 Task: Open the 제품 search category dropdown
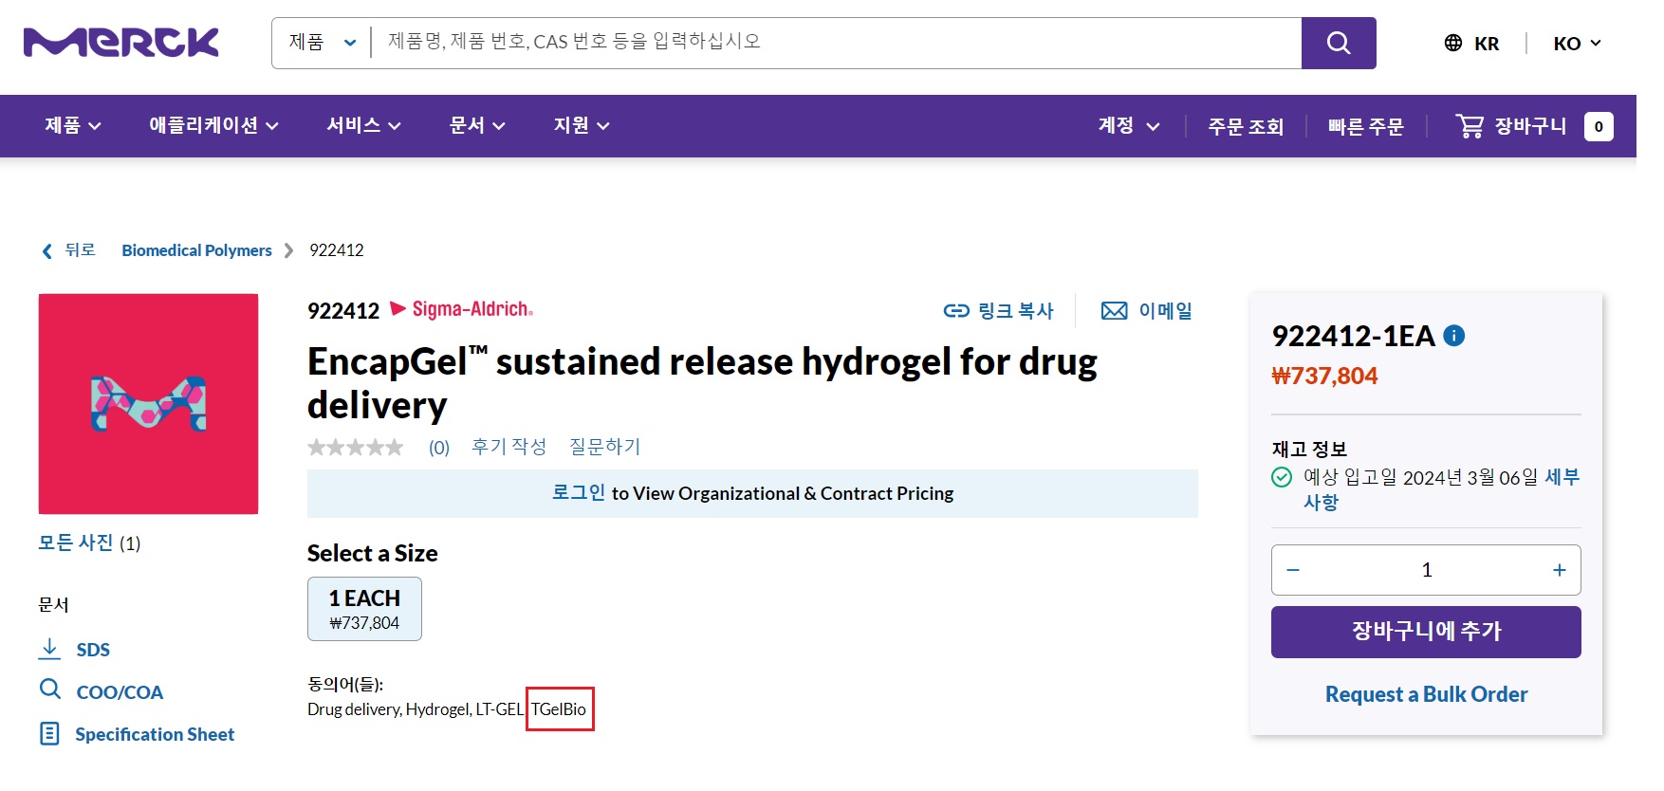click(323, 43)
